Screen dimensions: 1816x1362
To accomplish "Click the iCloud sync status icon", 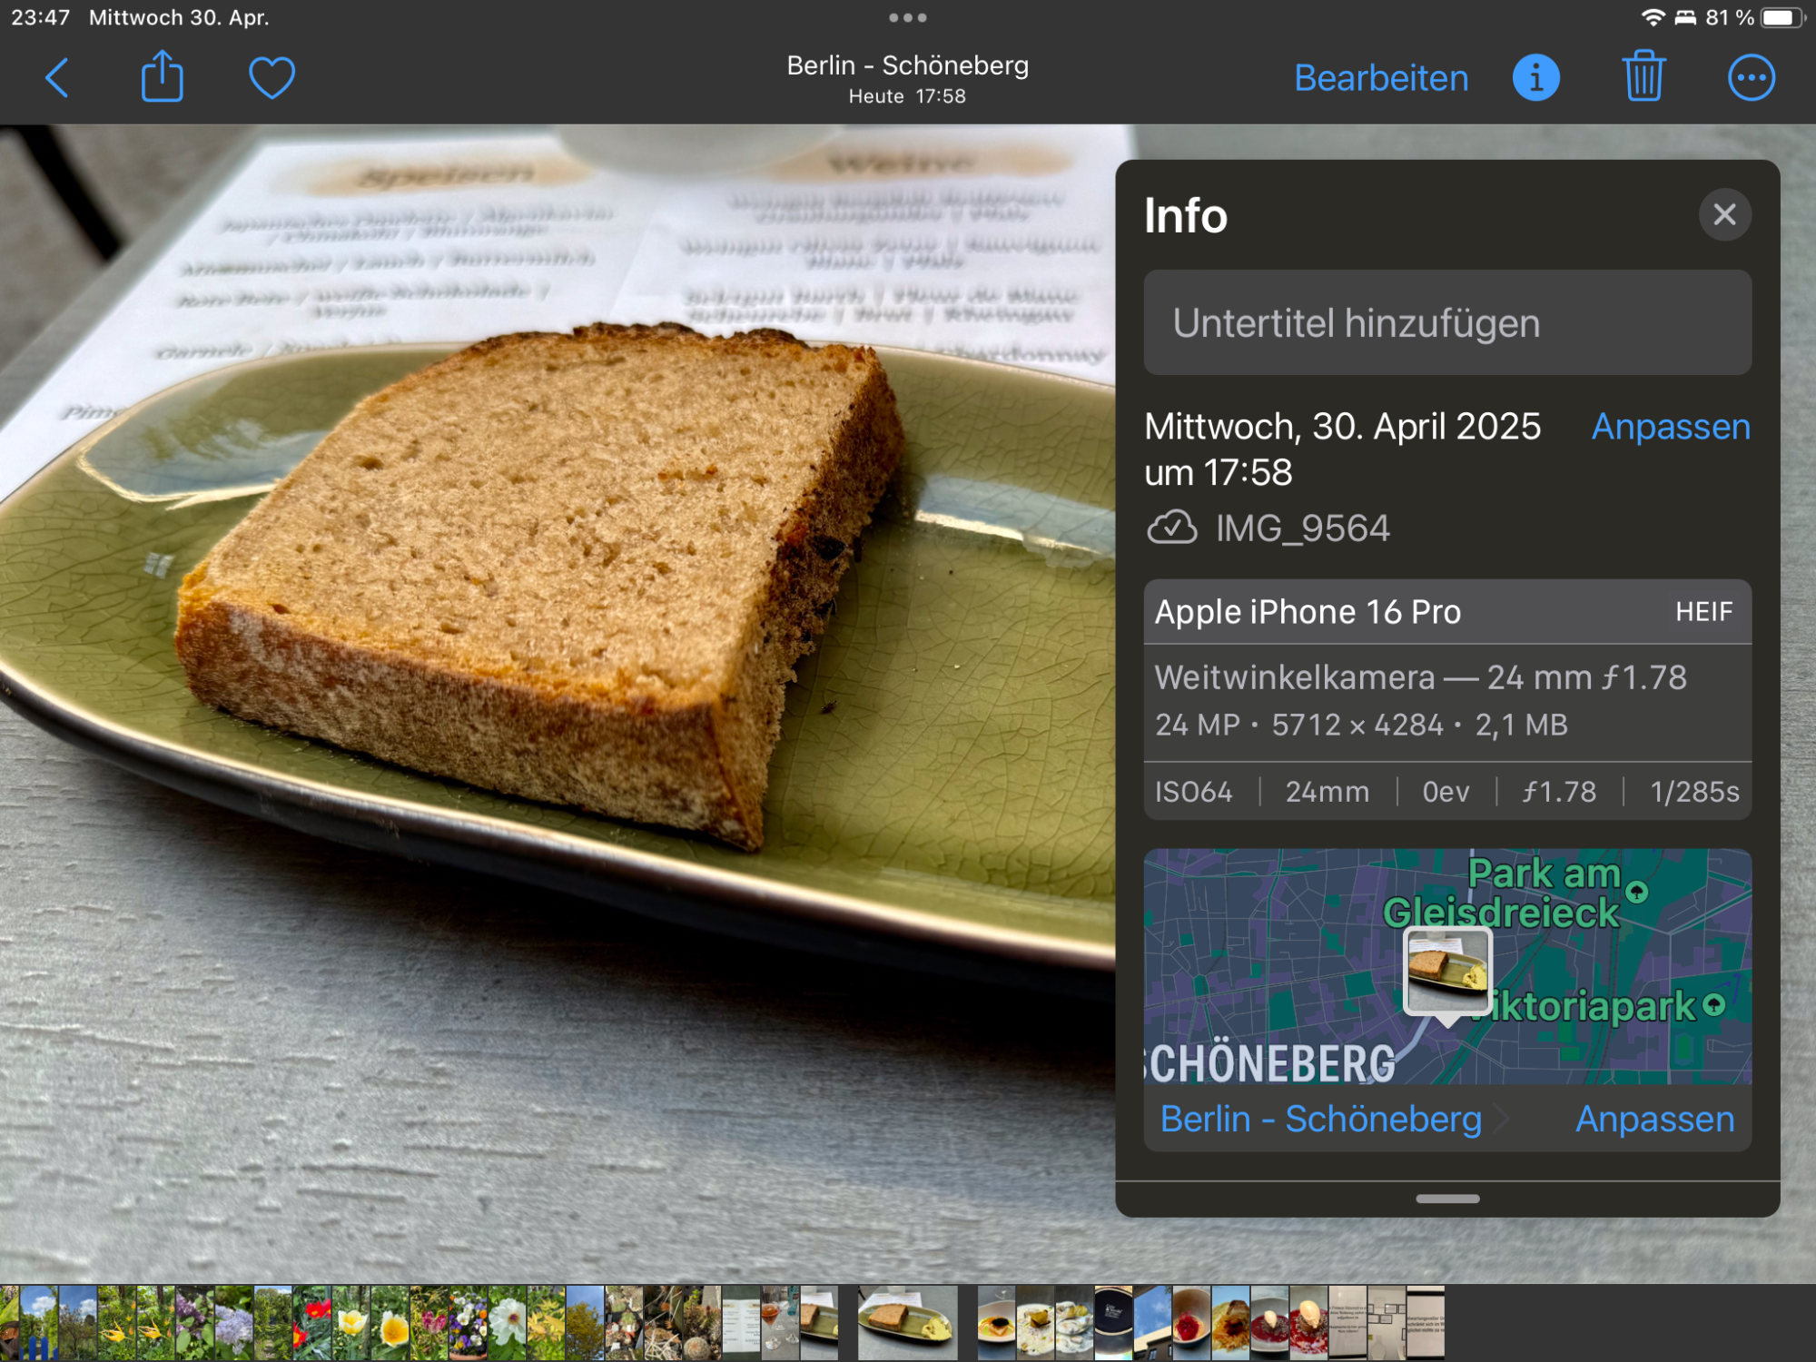I will tap(1171, 528).
